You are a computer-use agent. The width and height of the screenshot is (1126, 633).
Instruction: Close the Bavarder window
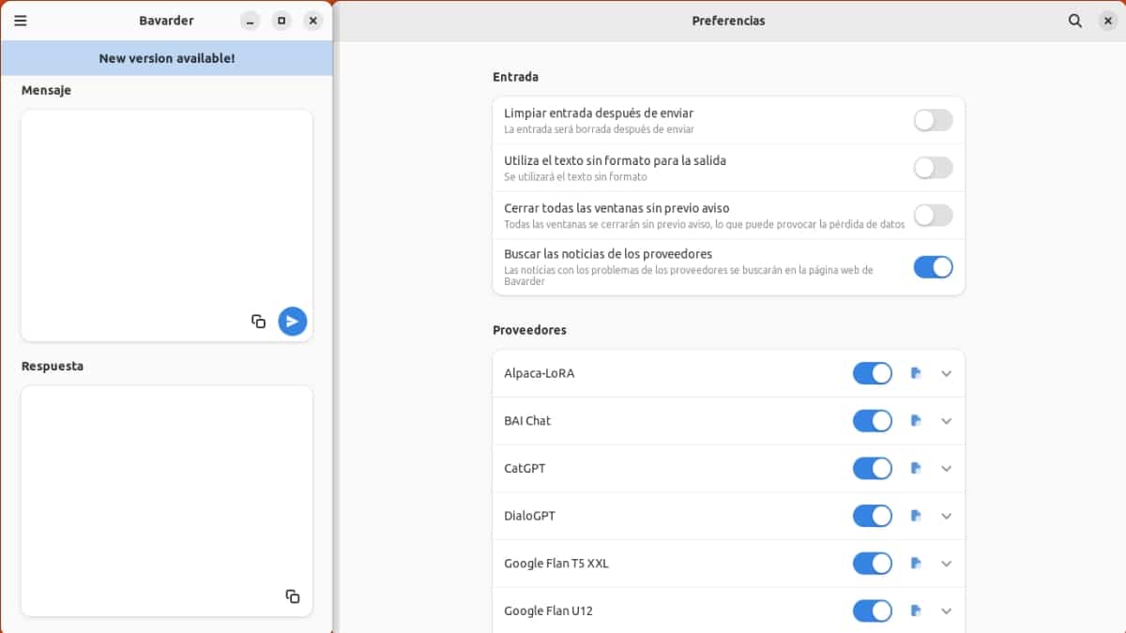(x=313, y=21)
